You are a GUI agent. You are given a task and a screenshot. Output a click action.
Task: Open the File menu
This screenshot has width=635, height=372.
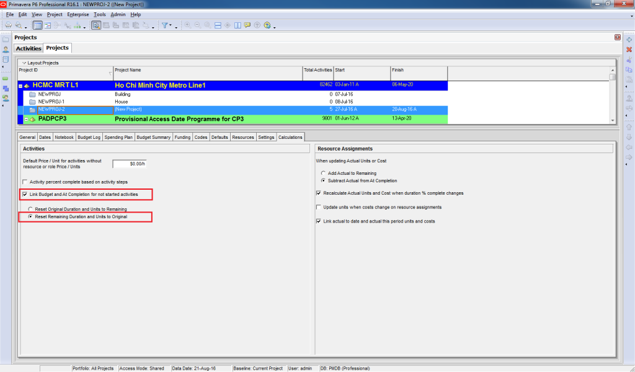[10, 15]
